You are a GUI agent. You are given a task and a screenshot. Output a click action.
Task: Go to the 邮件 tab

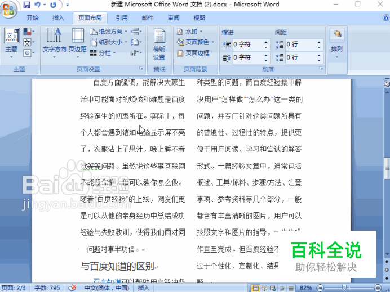148,17
